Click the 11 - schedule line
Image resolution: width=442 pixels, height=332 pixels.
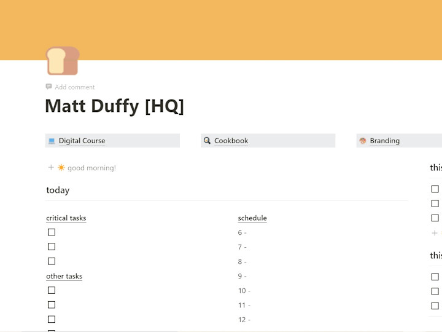(244, 305)
